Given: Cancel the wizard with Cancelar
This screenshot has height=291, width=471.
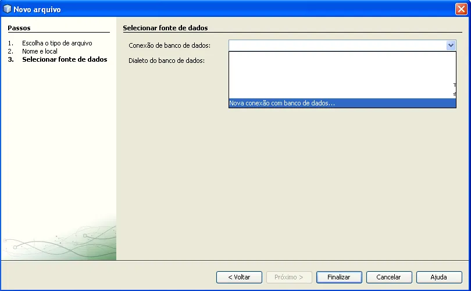Looking at the screenshot, I should 388,277.
